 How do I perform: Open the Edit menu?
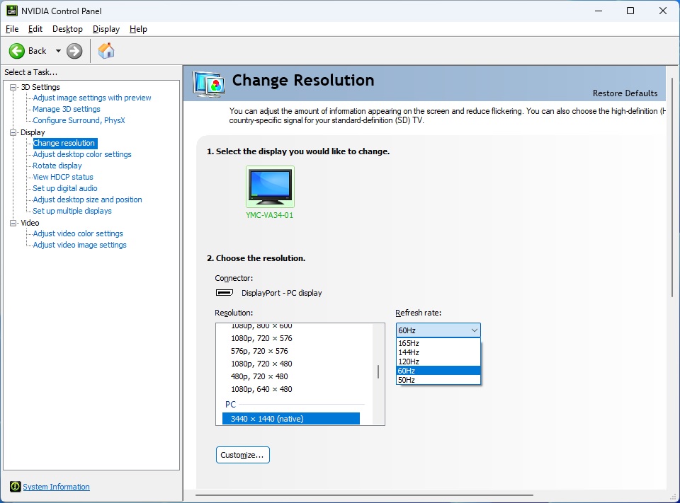coord(35,29)
